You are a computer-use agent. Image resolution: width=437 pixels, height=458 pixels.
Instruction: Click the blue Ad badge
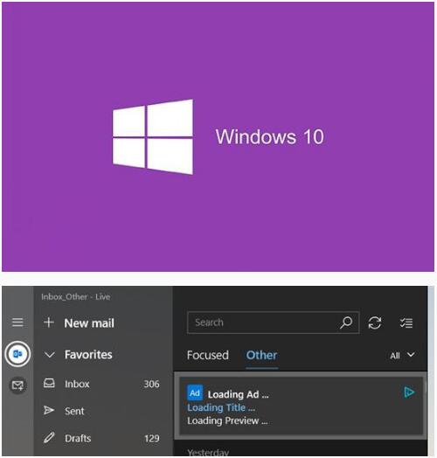pyautogui.click(x=195, y=392)
